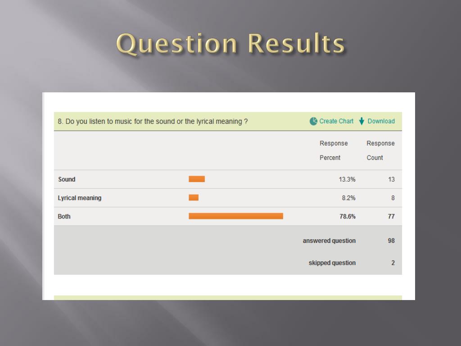Click the Download arrow icon
The width and height of the screenshot is (461, 346).
362,121
